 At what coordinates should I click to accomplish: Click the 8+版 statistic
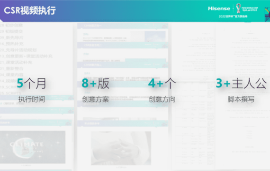[95, 84]
